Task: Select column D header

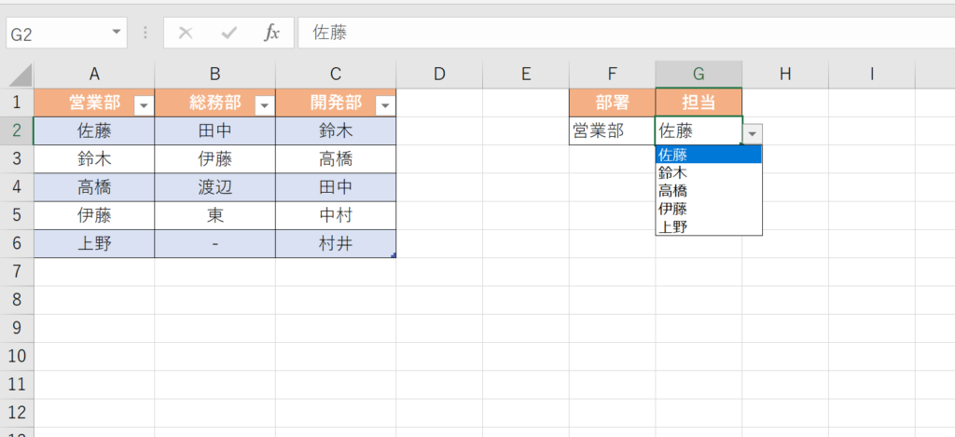Action: tap(438, 75)
